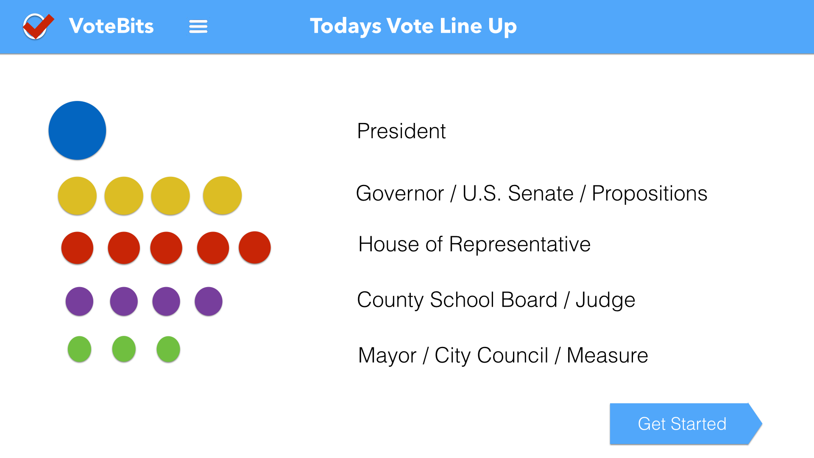Open Mayor / City Council / Measure
814x458 pixels.
pyautogui.click(x=503, y=355)
